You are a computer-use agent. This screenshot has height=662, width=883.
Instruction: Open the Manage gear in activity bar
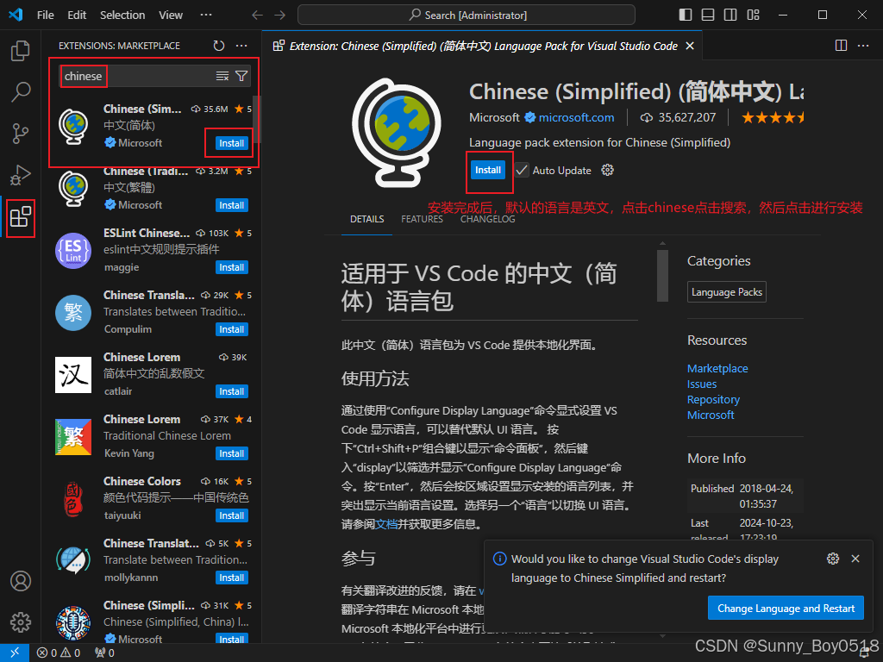pyautogui.click(x=21, y=622)
